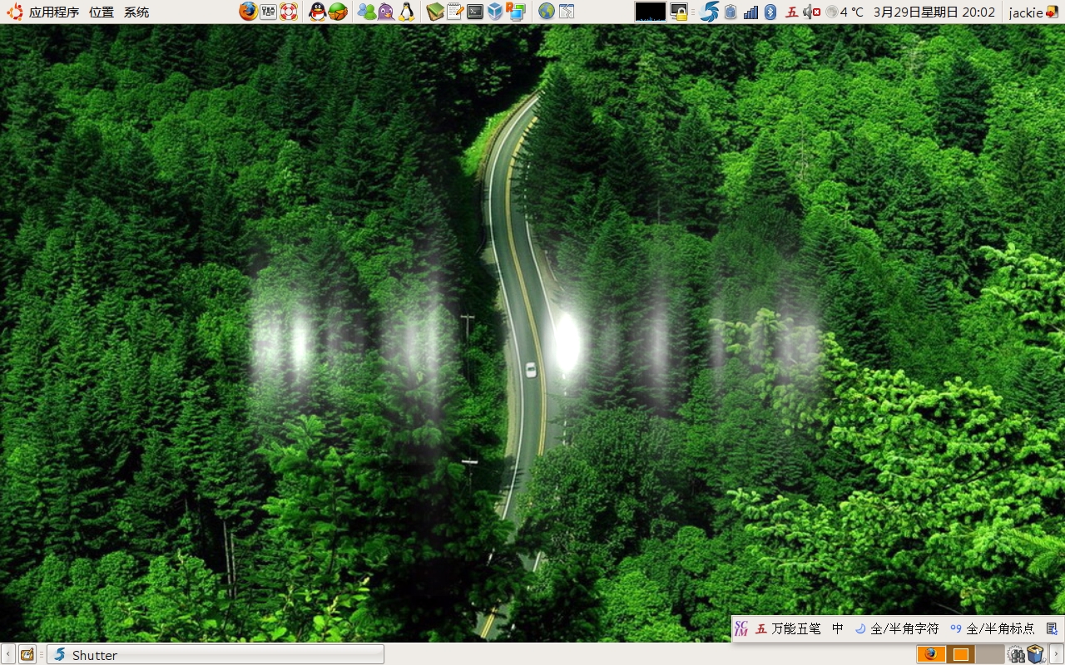
Task: Open the lifebuoy help launcher
Action: click(289, 12)
